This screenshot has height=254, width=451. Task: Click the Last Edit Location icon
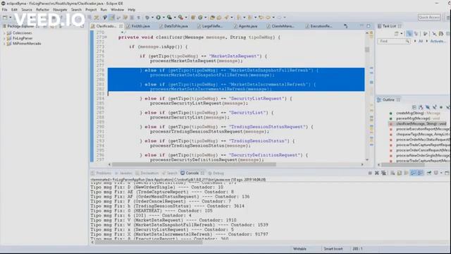[261, 17]
